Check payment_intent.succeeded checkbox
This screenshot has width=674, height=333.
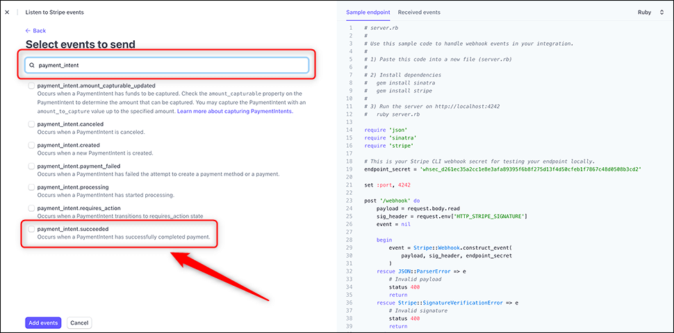31,229
